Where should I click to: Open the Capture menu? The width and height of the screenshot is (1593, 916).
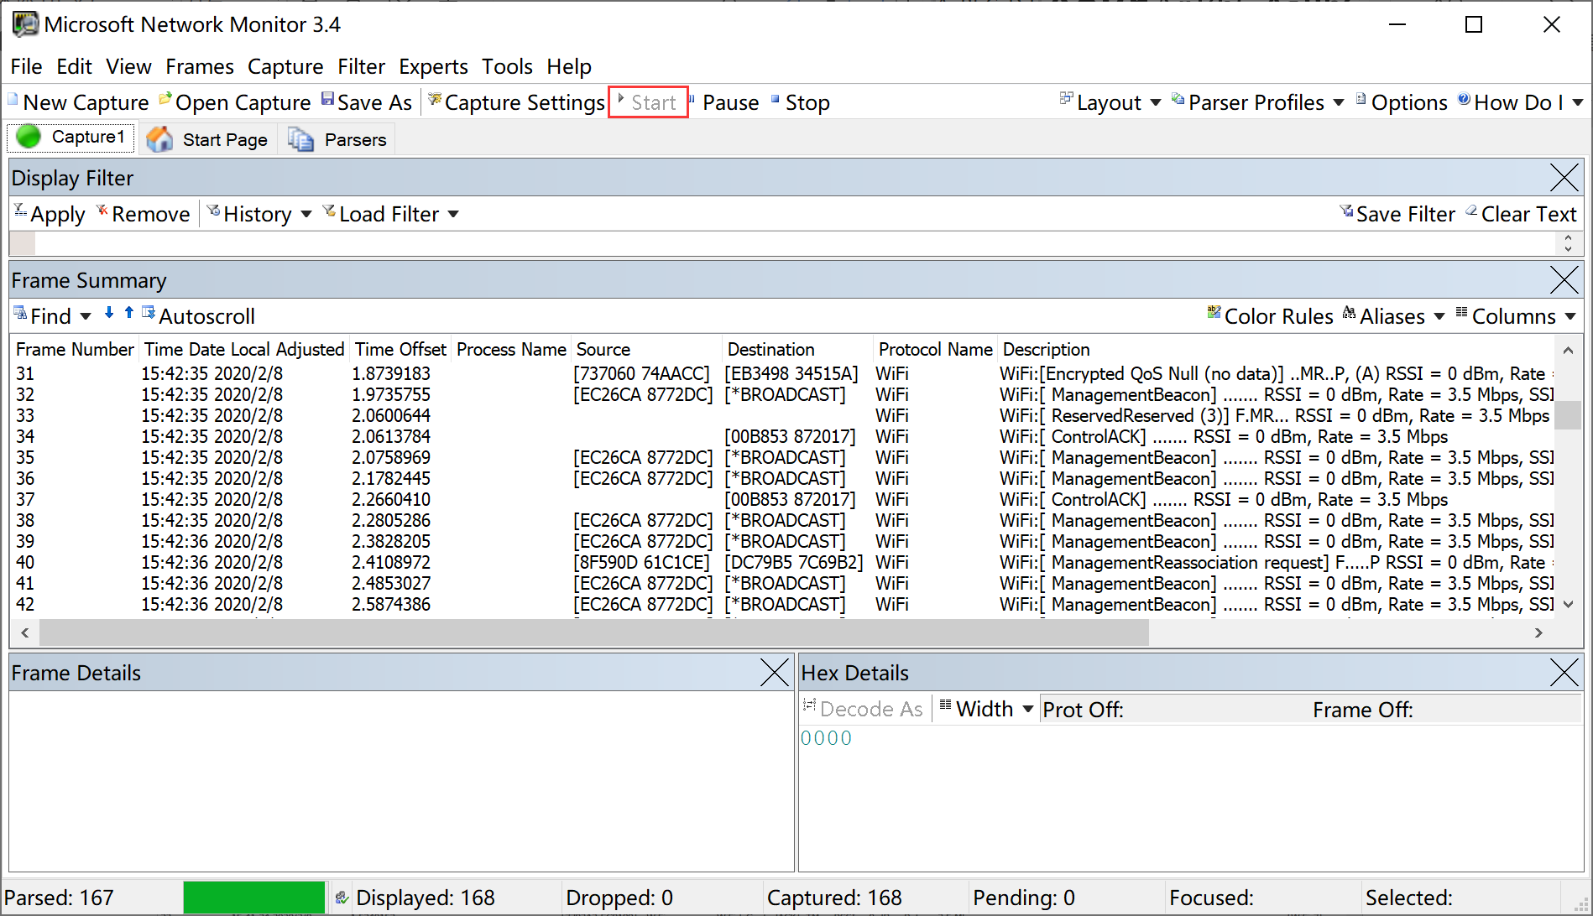[285, 66]
